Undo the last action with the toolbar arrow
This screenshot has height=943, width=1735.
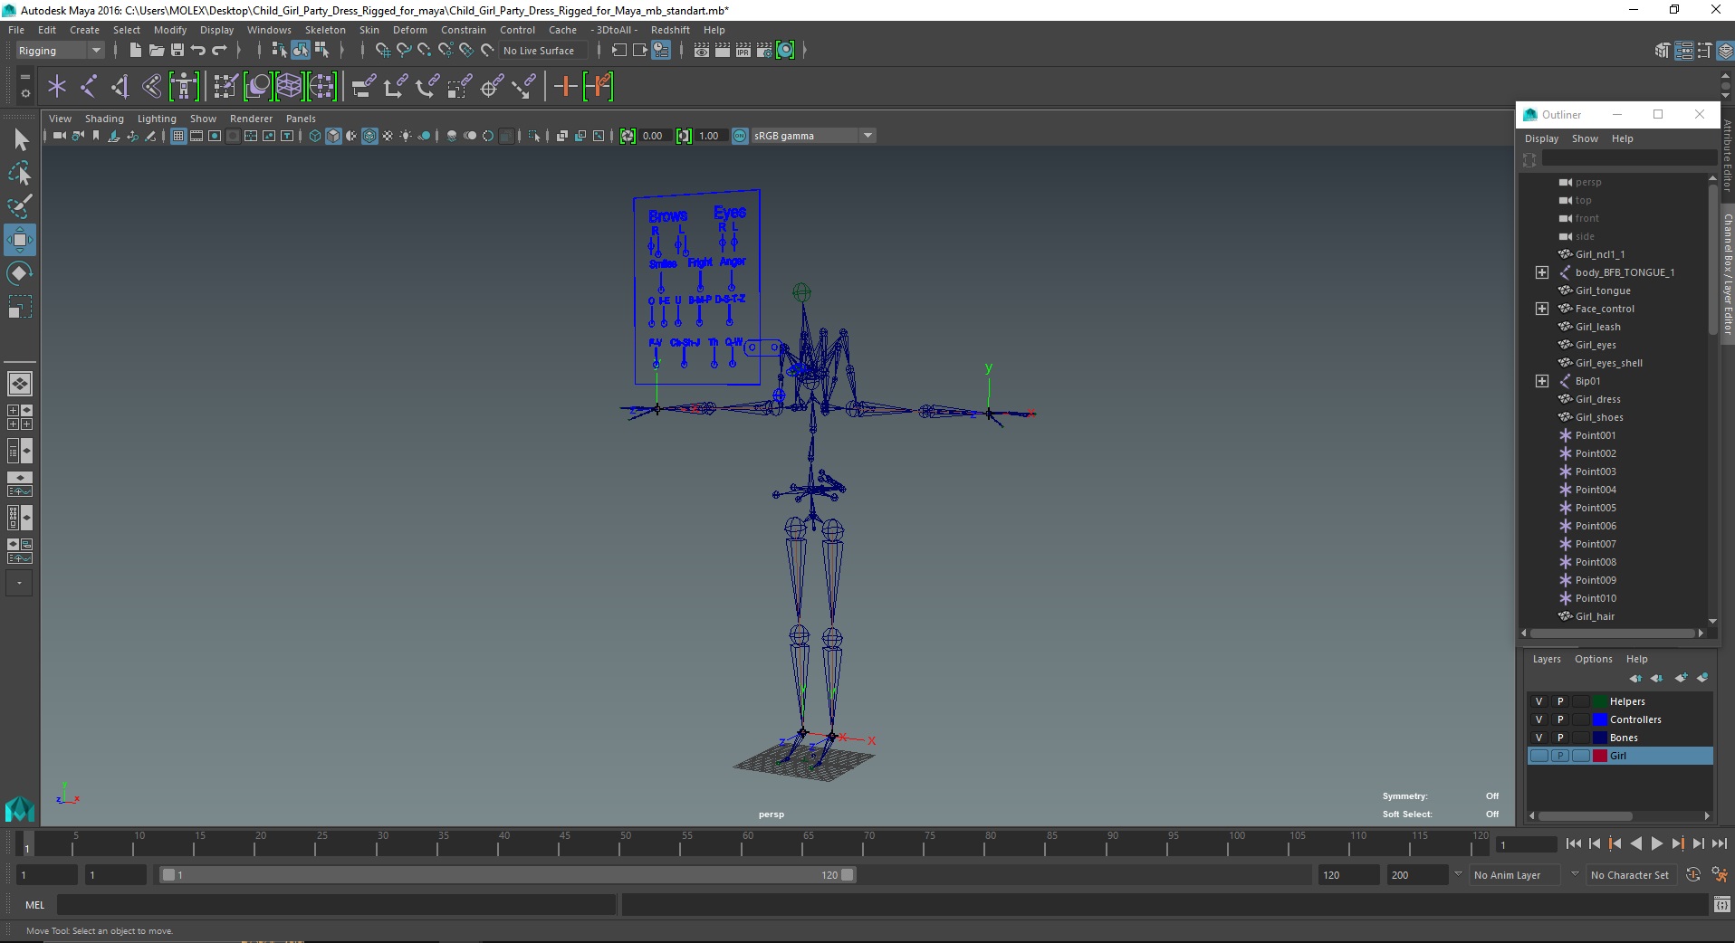pos(198,50)
